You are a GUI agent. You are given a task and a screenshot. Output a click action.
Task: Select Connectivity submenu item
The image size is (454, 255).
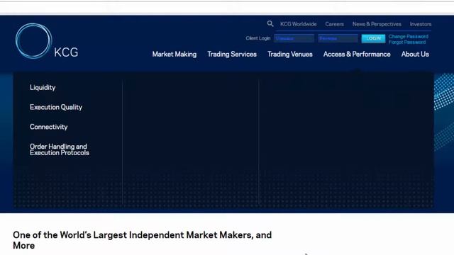click(49, 127)
